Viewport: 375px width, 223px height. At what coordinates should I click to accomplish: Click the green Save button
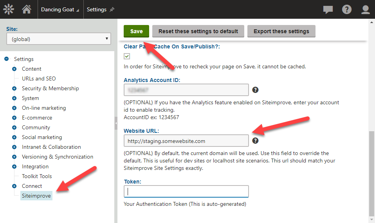(x=136, y=31)
